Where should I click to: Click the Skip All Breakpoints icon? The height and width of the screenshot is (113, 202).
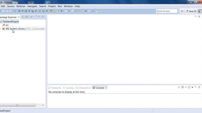15,11
